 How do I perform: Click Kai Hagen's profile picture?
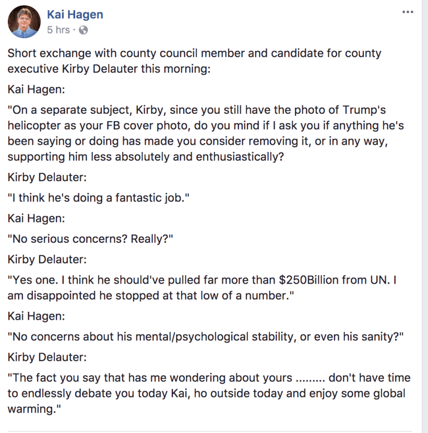pyautogui.click(x=24, y=22)
